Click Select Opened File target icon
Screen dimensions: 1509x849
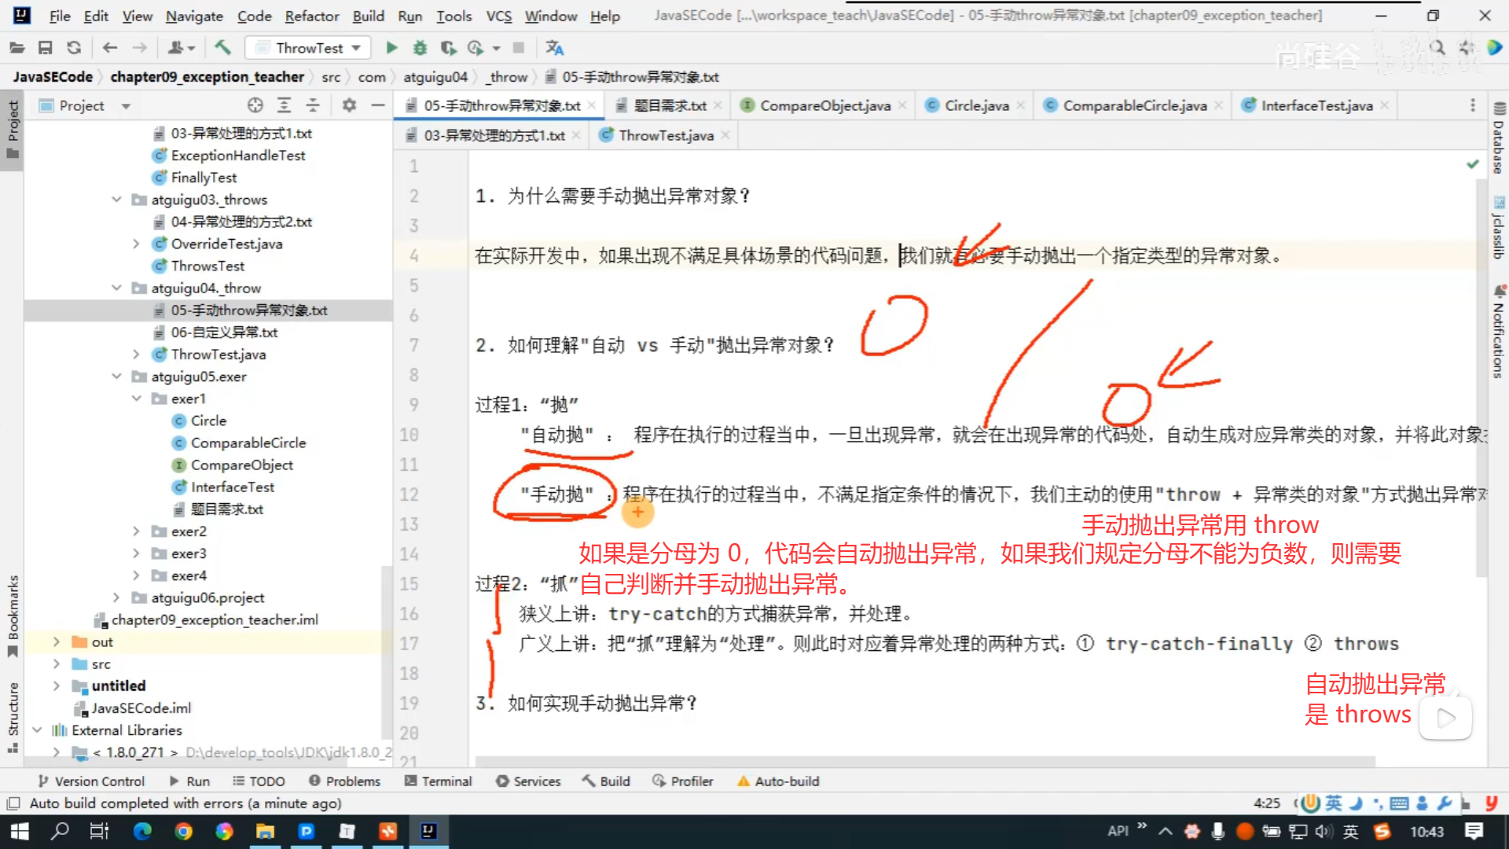tap(255, 105)
